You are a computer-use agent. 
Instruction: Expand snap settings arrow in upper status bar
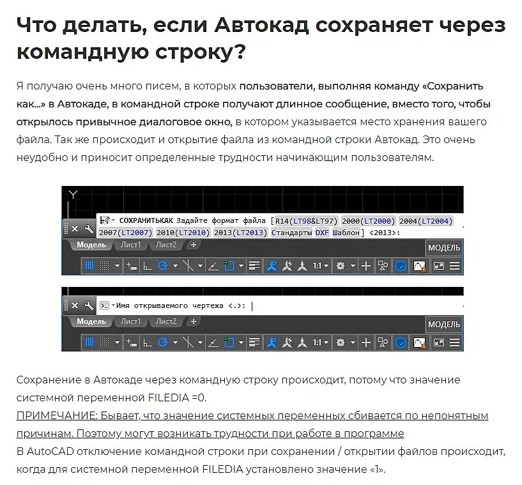117,266
